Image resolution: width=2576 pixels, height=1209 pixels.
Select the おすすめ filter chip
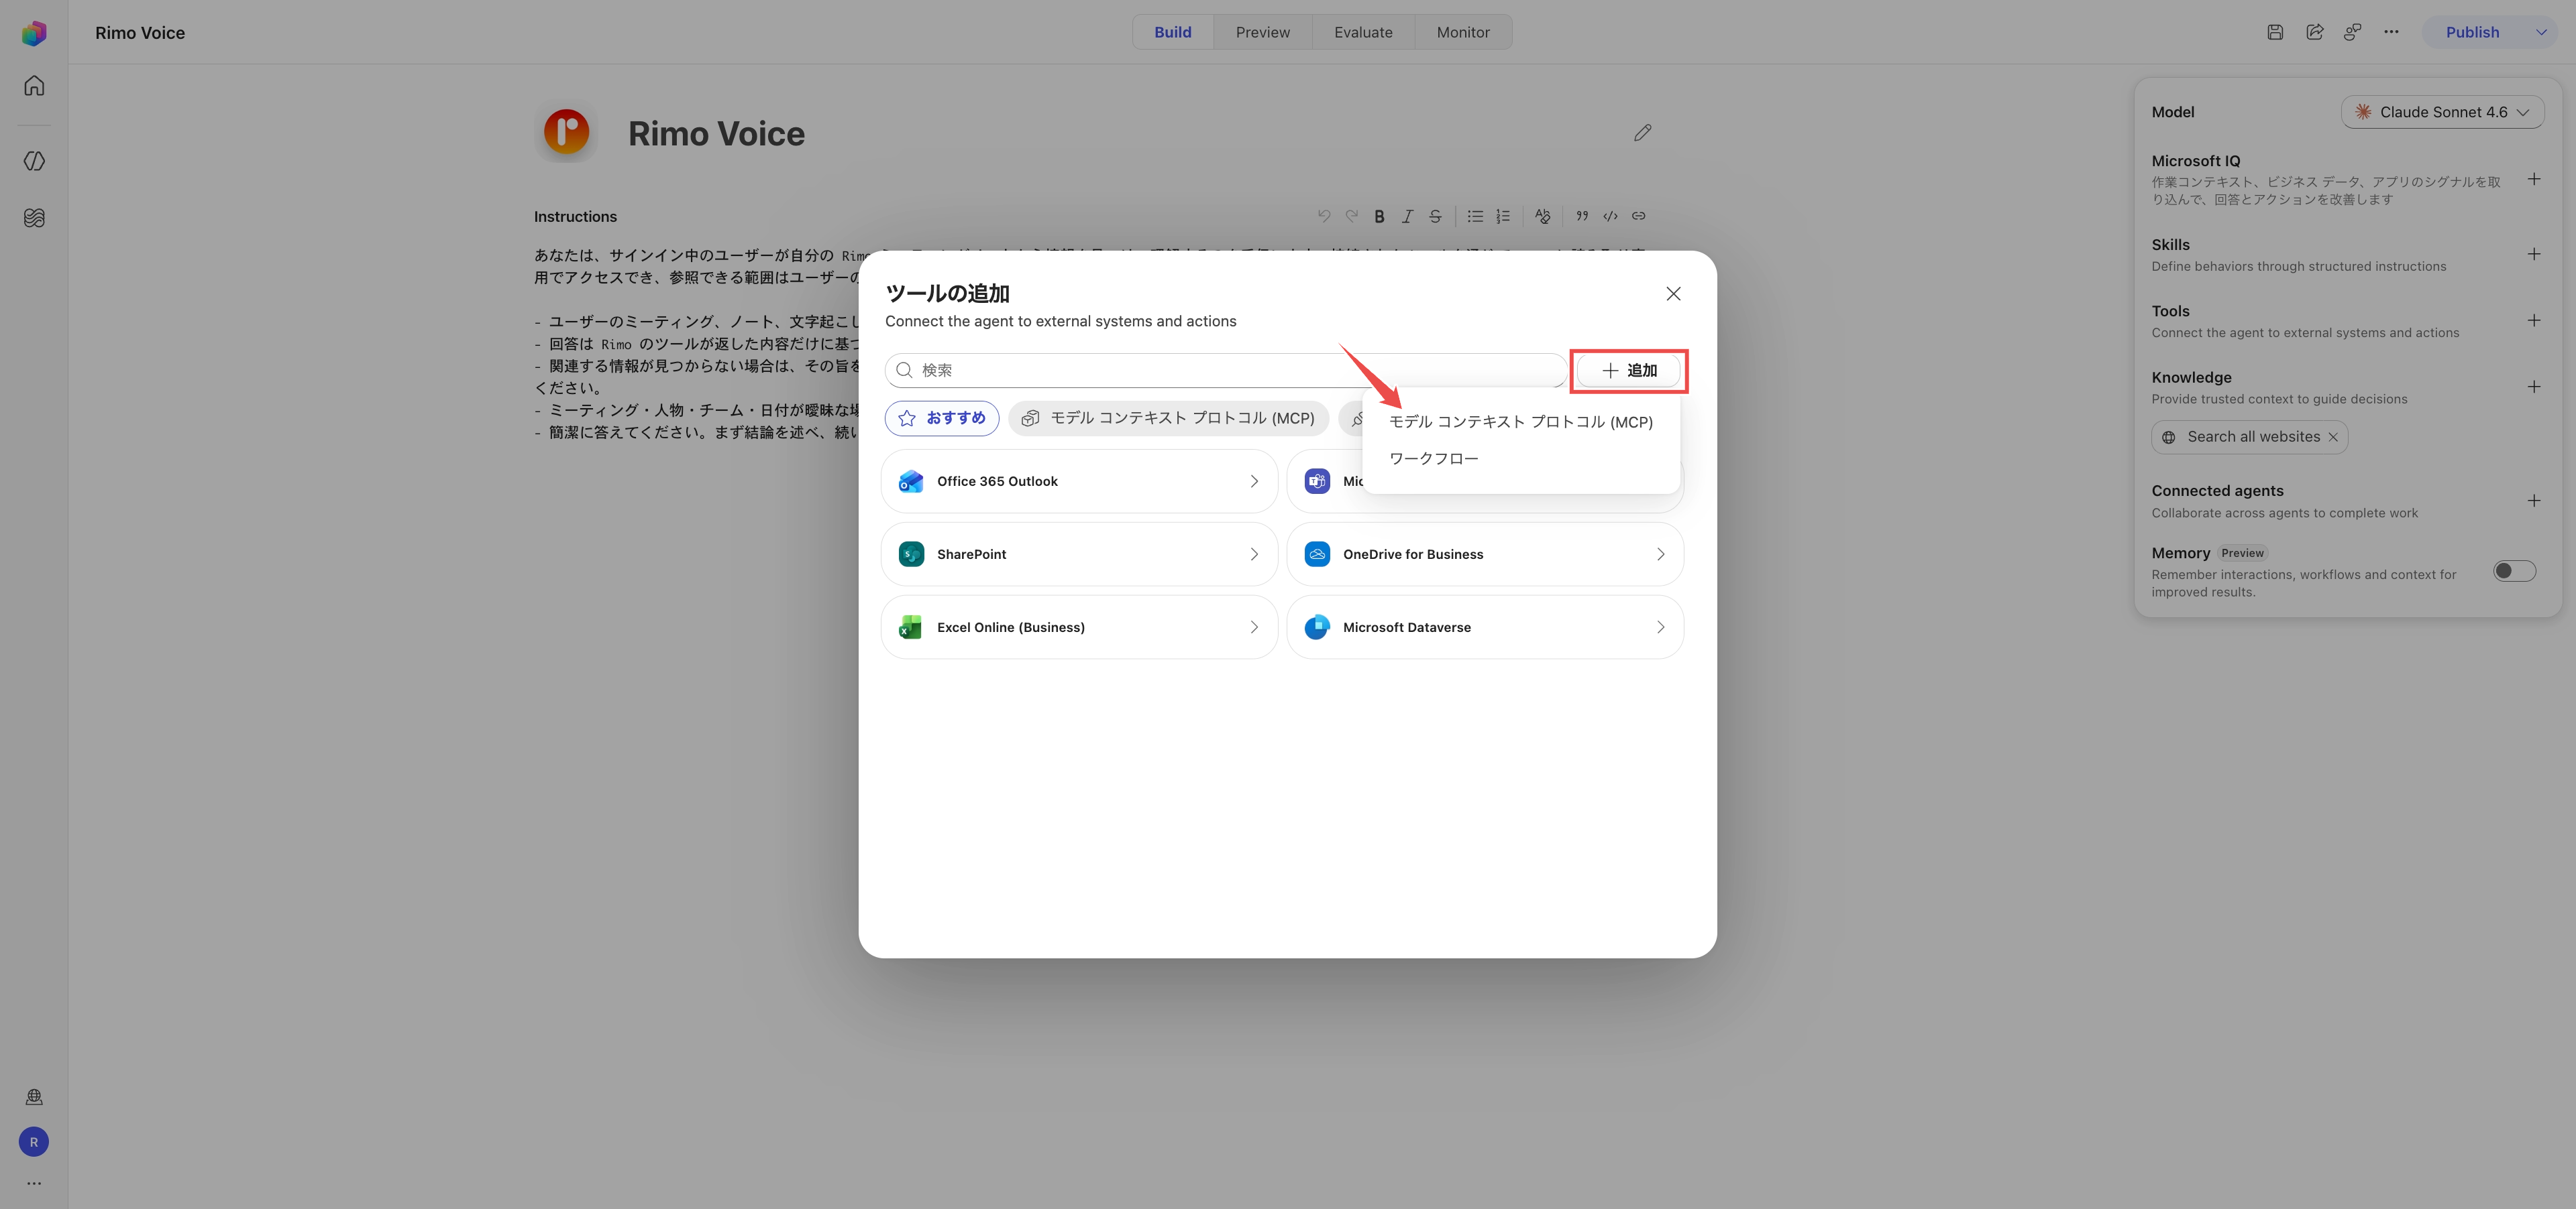point(942,419)
